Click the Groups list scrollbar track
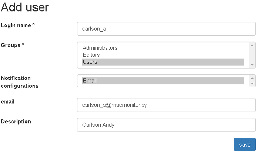This screenshot has height=151, width=258. pos(252,55)
